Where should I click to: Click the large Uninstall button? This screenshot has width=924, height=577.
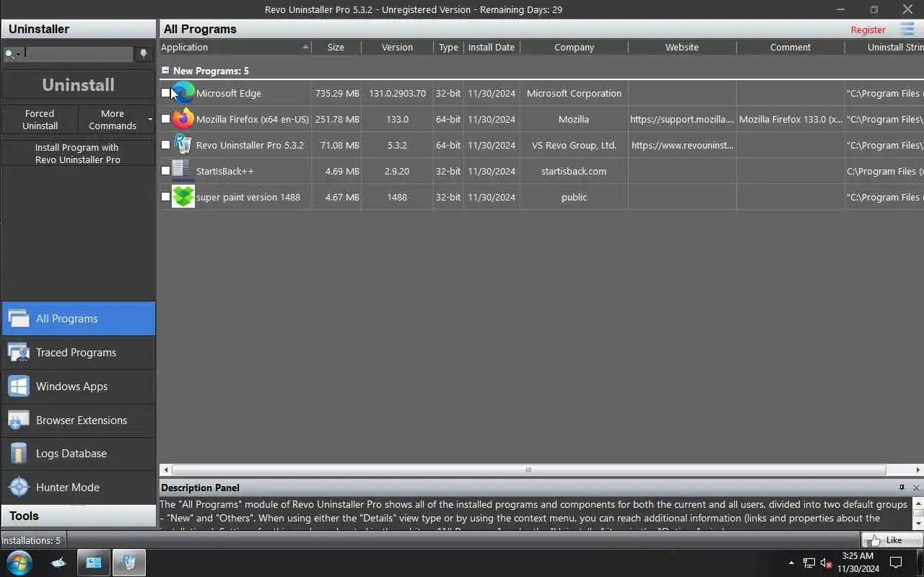click(x=78, y=84)
